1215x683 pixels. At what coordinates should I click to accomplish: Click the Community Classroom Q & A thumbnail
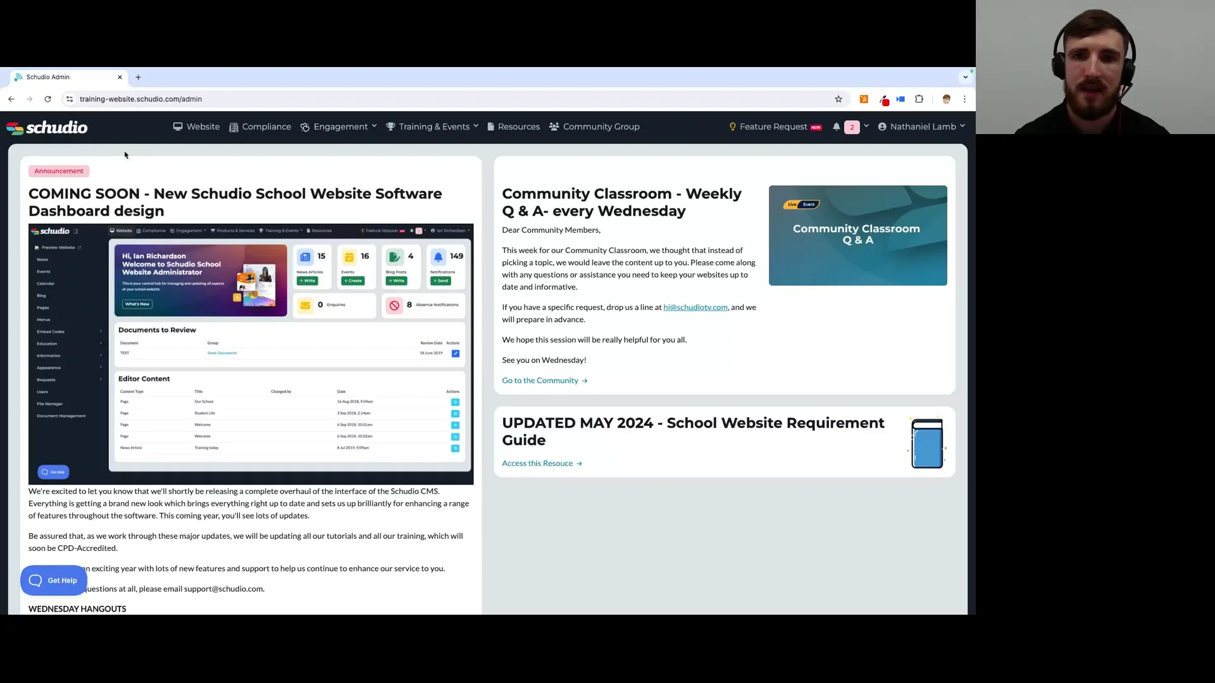click(857, 235)
